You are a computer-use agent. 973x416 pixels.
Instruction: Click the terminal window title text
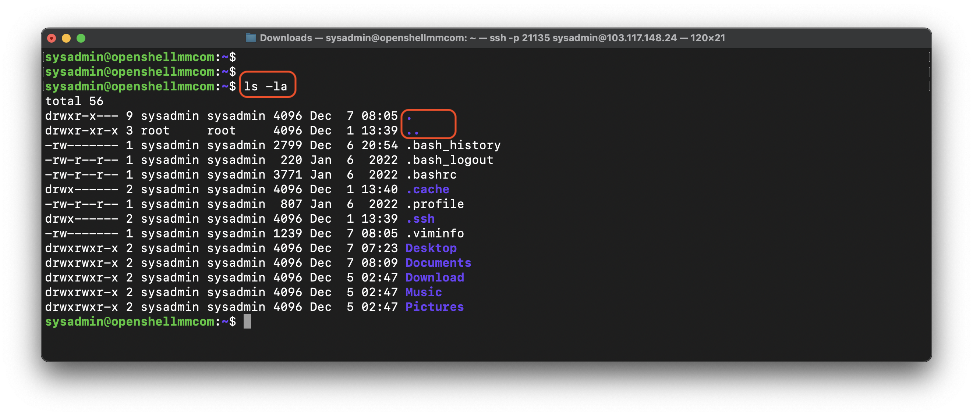(492, 38)
